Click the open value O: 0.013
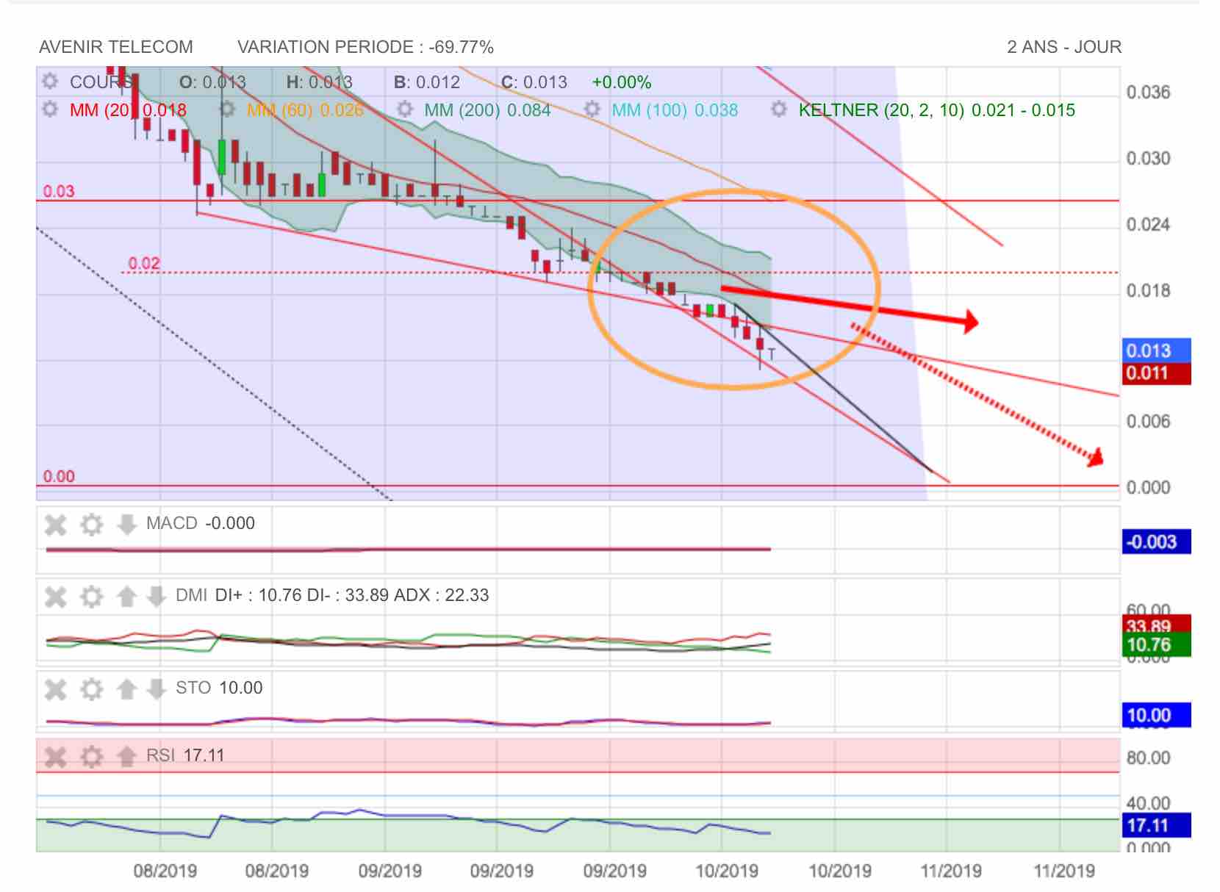1220x892 pixels. (212, 82)
